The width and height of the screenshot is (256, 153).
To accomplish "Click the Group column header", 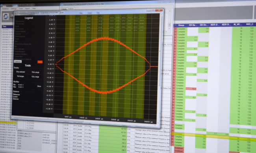I will click(181, 25).
